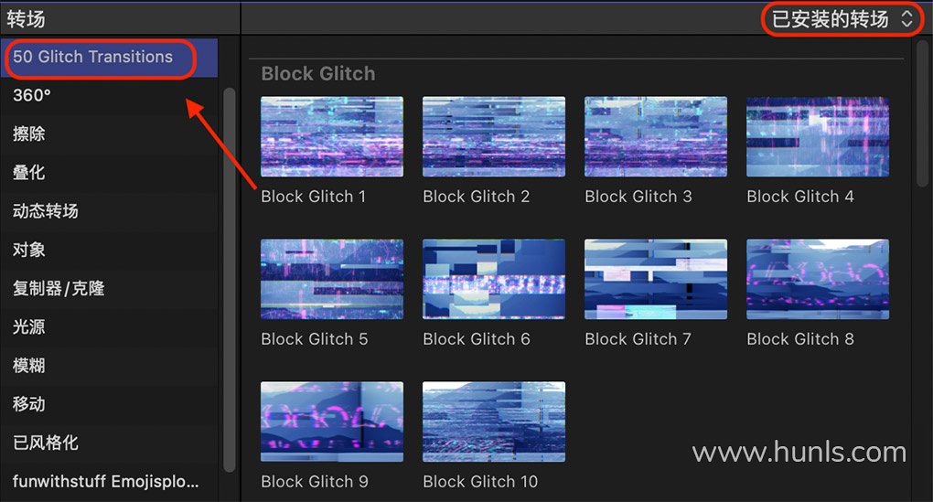The image size is (933, 502).
Task: Click the sidebar category list scrollbar
Action: click(x=229, y=280)
